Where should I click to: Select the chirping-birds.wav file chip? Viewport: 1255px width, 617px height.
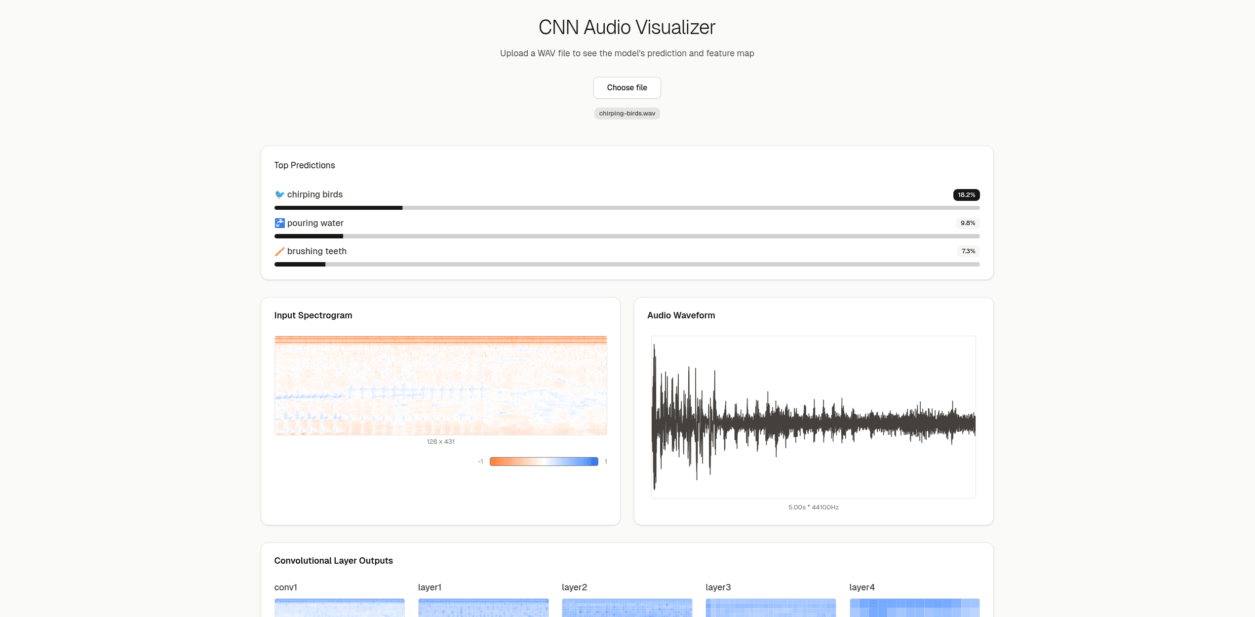coord(627,113)
